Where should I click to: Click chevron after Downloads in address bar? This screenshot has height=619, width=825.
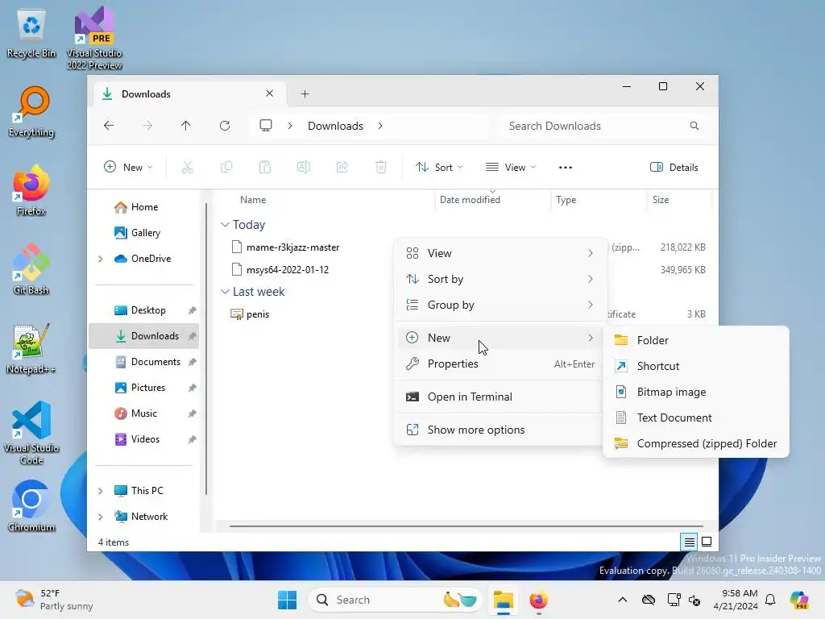380,126
